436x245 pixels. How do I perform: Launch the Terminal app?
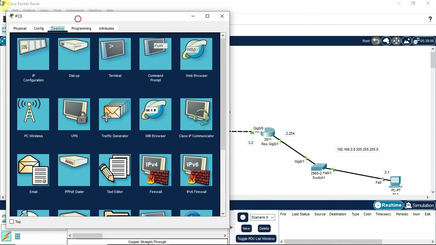point(115,54)
